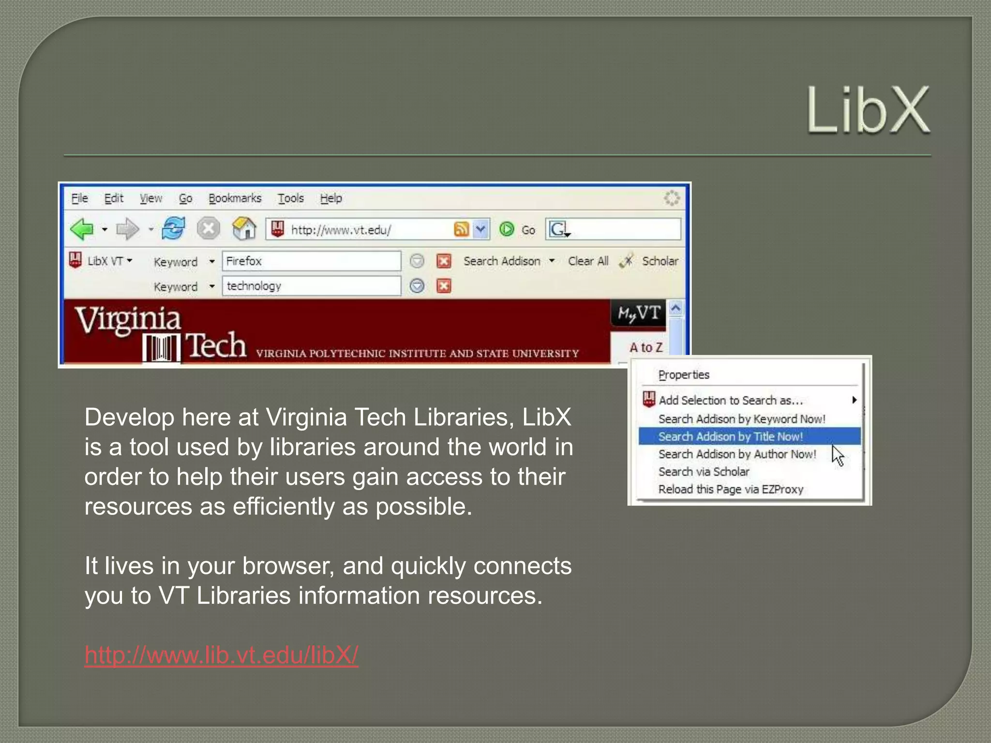Open the Help menu
The width and height of the screenshot is (991, 743).
[331, 198]
